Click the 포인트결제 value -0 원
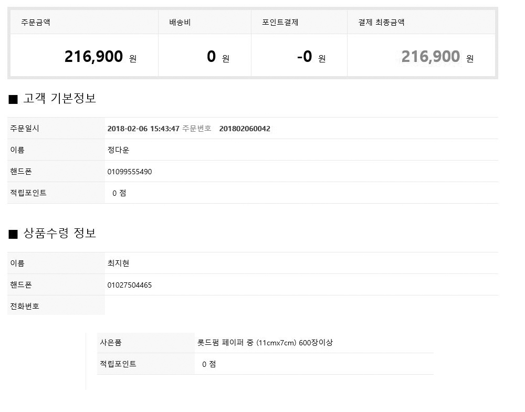The height and width of the screenshot is (412, 525). click(x=311, y=57)
